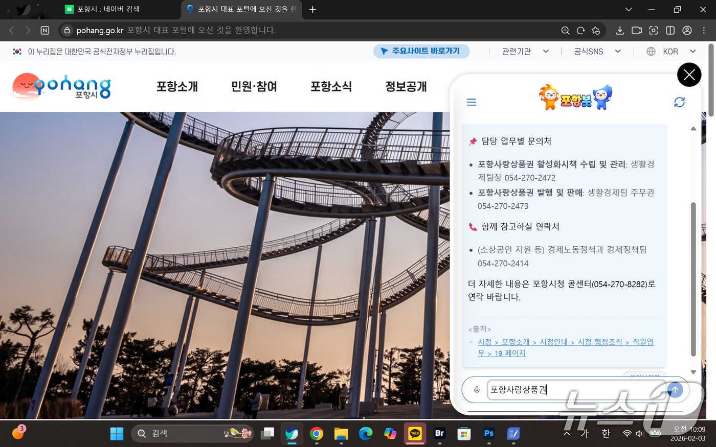Open the browser downloads panel
The width and height of the screenshot is (716, 447).
pyautogui.click(x=619, y=30)
